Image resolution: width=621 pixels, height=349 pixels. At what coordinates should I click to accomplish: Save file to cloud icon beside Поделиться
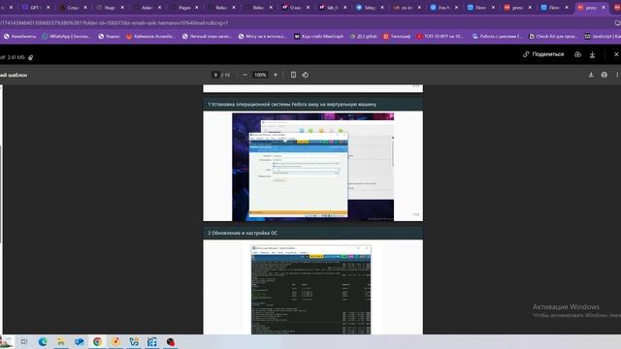click(x=578, y=54)
